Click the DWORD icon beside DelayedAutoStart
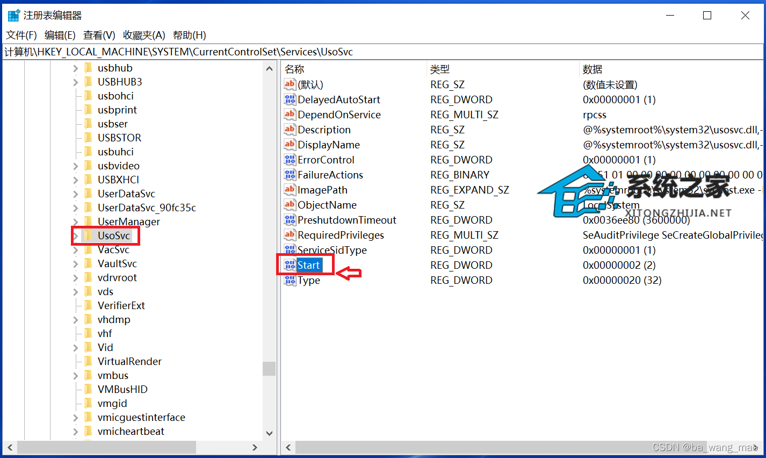Image resolution: width=766 pixels, height=458 pixels. coord(290,99)
